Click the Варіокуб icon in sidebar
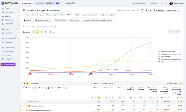186x112 pixels. pos(3,42)
